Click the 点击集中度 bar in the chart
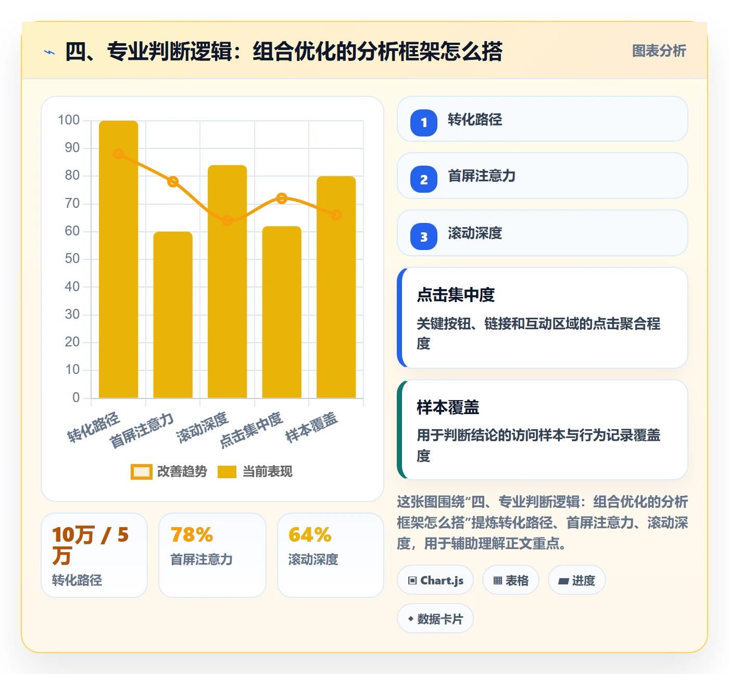Image resolution: width=729 pixels, height=674 pixels. 282,312
